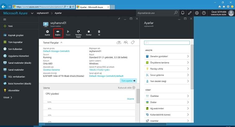Open Diskler setting
The width and height of the screenshot is (235, 127).
tap(167, 102)
